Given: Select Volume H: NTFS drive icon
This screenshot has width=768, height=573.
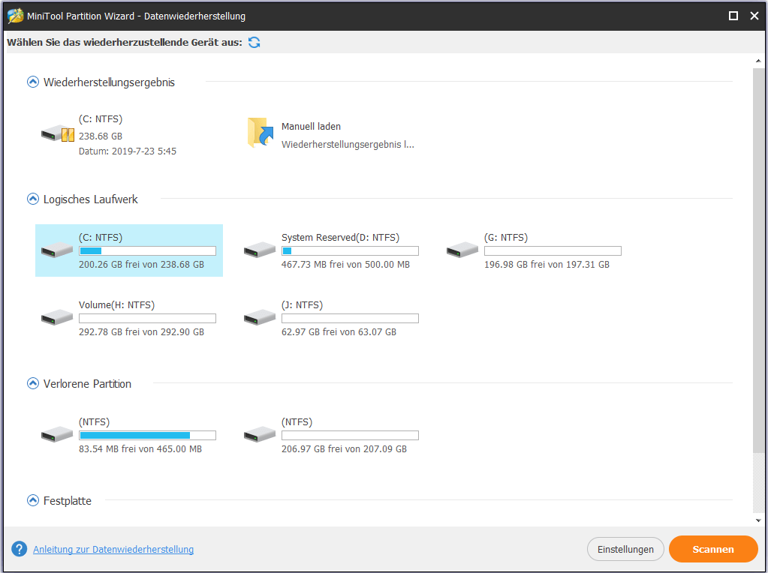Looking at the screenshot, I should [x=57, y=317].
